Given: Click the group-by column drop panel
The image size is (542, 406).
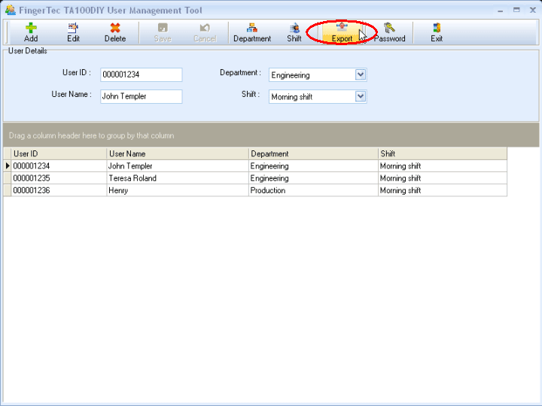Looking at the screenshot, I should (271, 135).
